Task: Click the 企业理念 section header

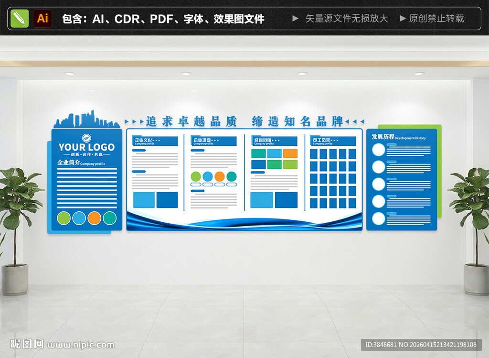Action: (213, 141)
